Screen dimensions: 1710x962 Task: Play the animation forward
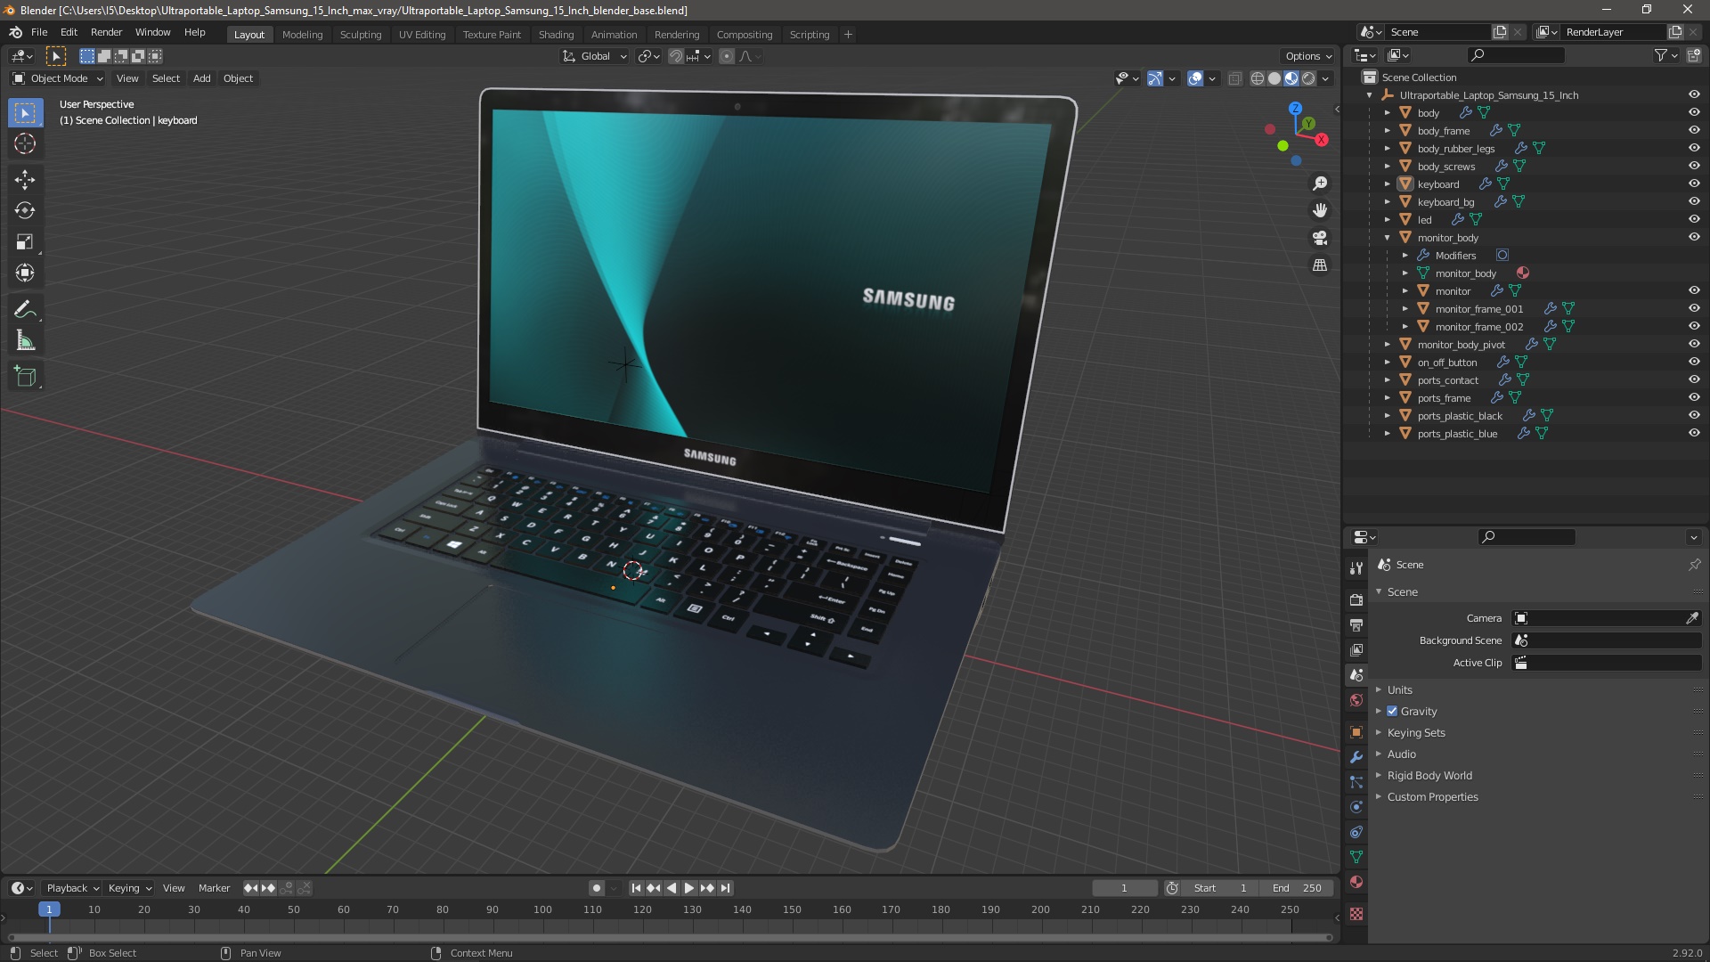tap(688, 888)
